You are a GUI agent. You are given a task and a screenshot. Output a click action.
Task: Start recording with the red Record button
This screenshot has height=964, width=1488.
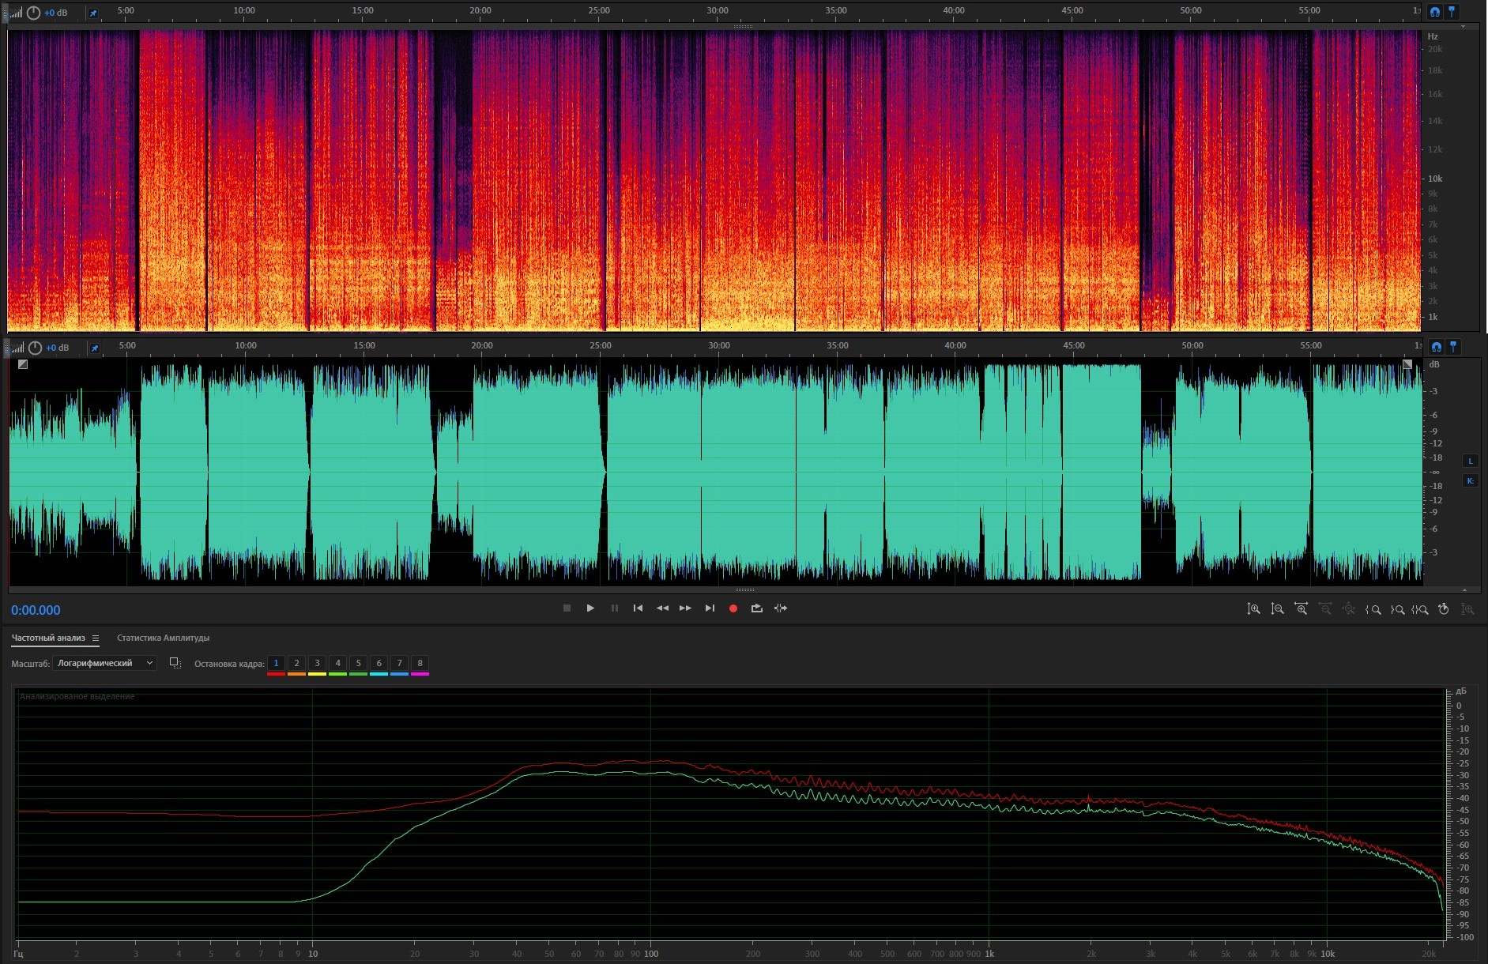click(x=733, y=608)
